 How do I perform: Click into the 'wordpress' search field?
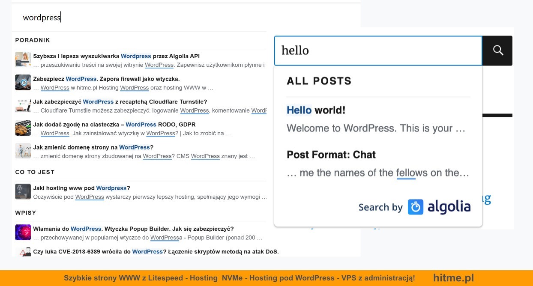pyautogui.click(x=171, y=18)
